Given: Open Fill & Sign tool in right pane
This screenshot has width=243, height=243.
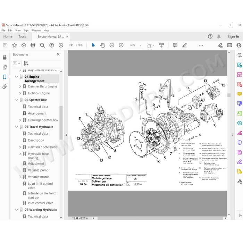Looking at the screenshot, I should (240, 162).
